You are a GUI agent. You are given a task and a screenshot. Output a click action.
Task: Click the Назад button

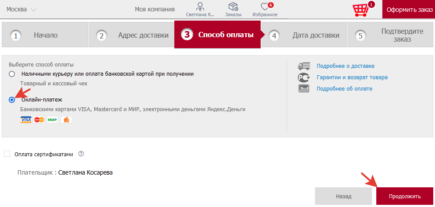(x=343, y=196)
